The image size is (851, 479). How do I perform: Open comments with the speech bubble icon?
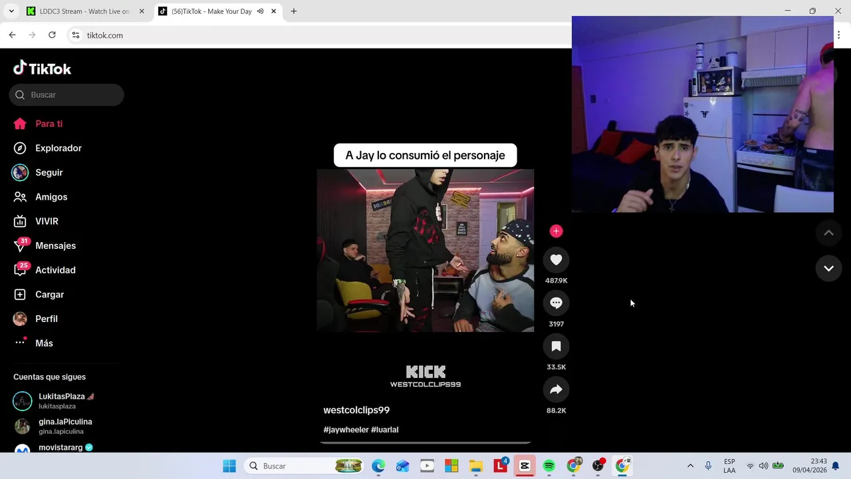556,303
